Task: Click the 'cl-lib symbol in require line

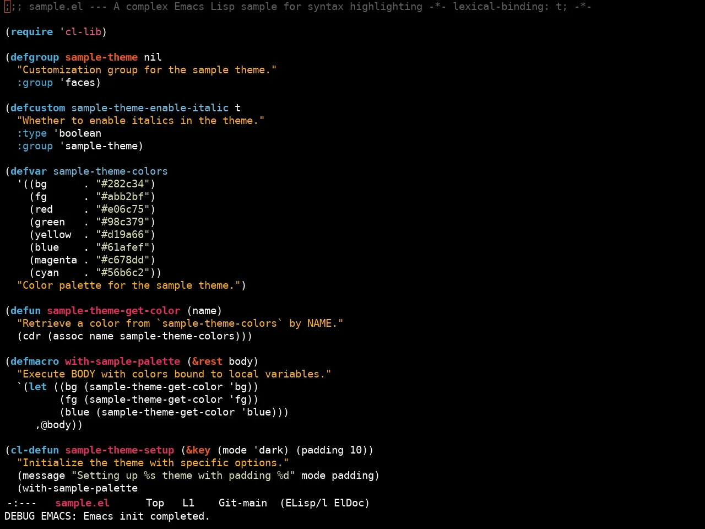Action: [x=80, y=32]
